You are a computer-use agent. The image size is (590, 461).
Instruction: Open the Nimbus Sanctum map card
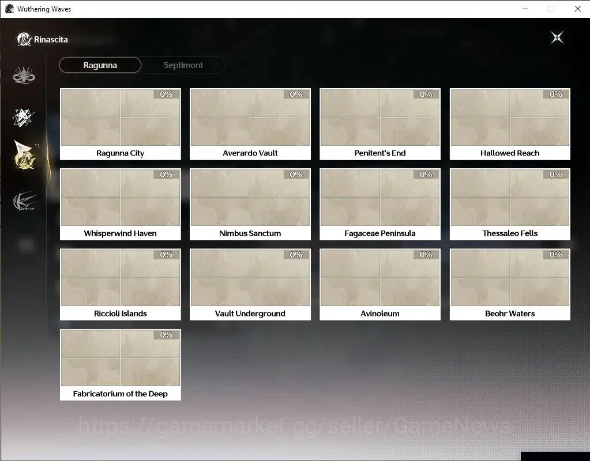coord(250,204)
